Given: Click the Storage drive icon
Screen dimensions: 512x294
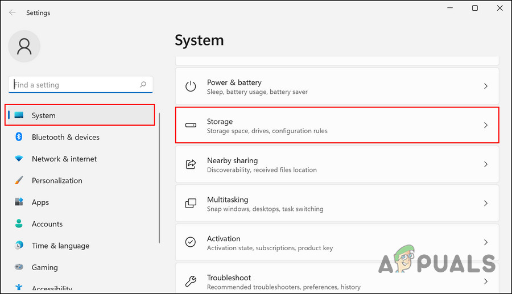Looking at the screenshot, I should 191,125.
